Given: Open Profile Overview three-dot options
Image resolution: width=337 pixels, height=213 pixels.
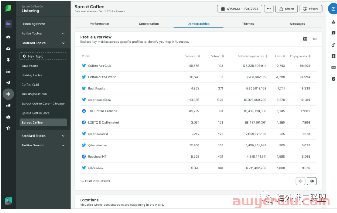Looking at the screenshot, I should [x=314, y=39].
